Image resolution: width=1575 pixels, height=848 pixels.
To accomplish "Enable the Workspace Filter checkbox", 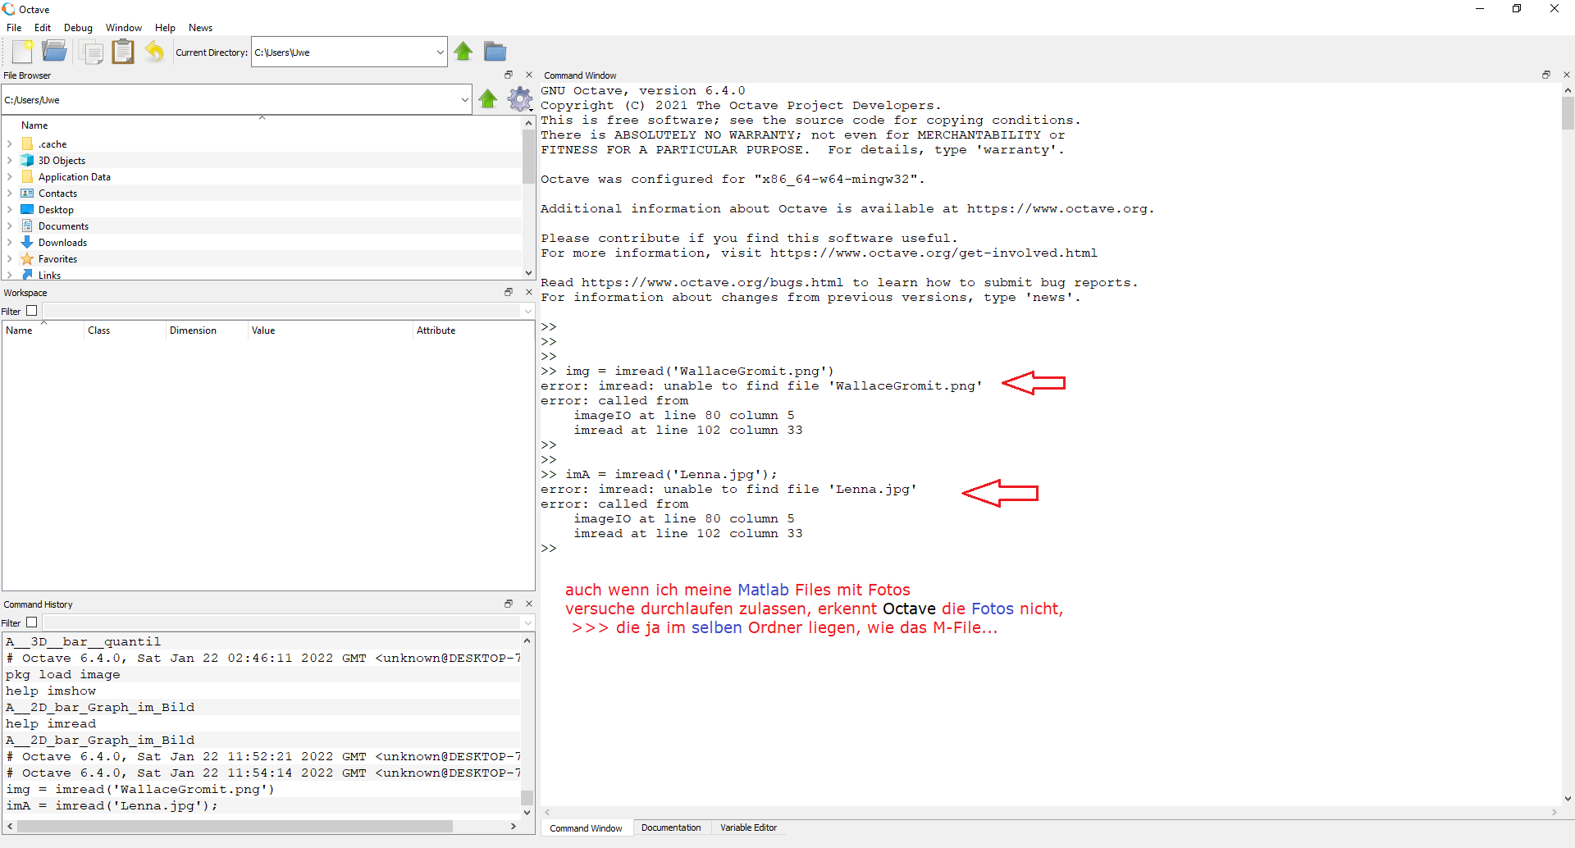I will click(32, 311).
